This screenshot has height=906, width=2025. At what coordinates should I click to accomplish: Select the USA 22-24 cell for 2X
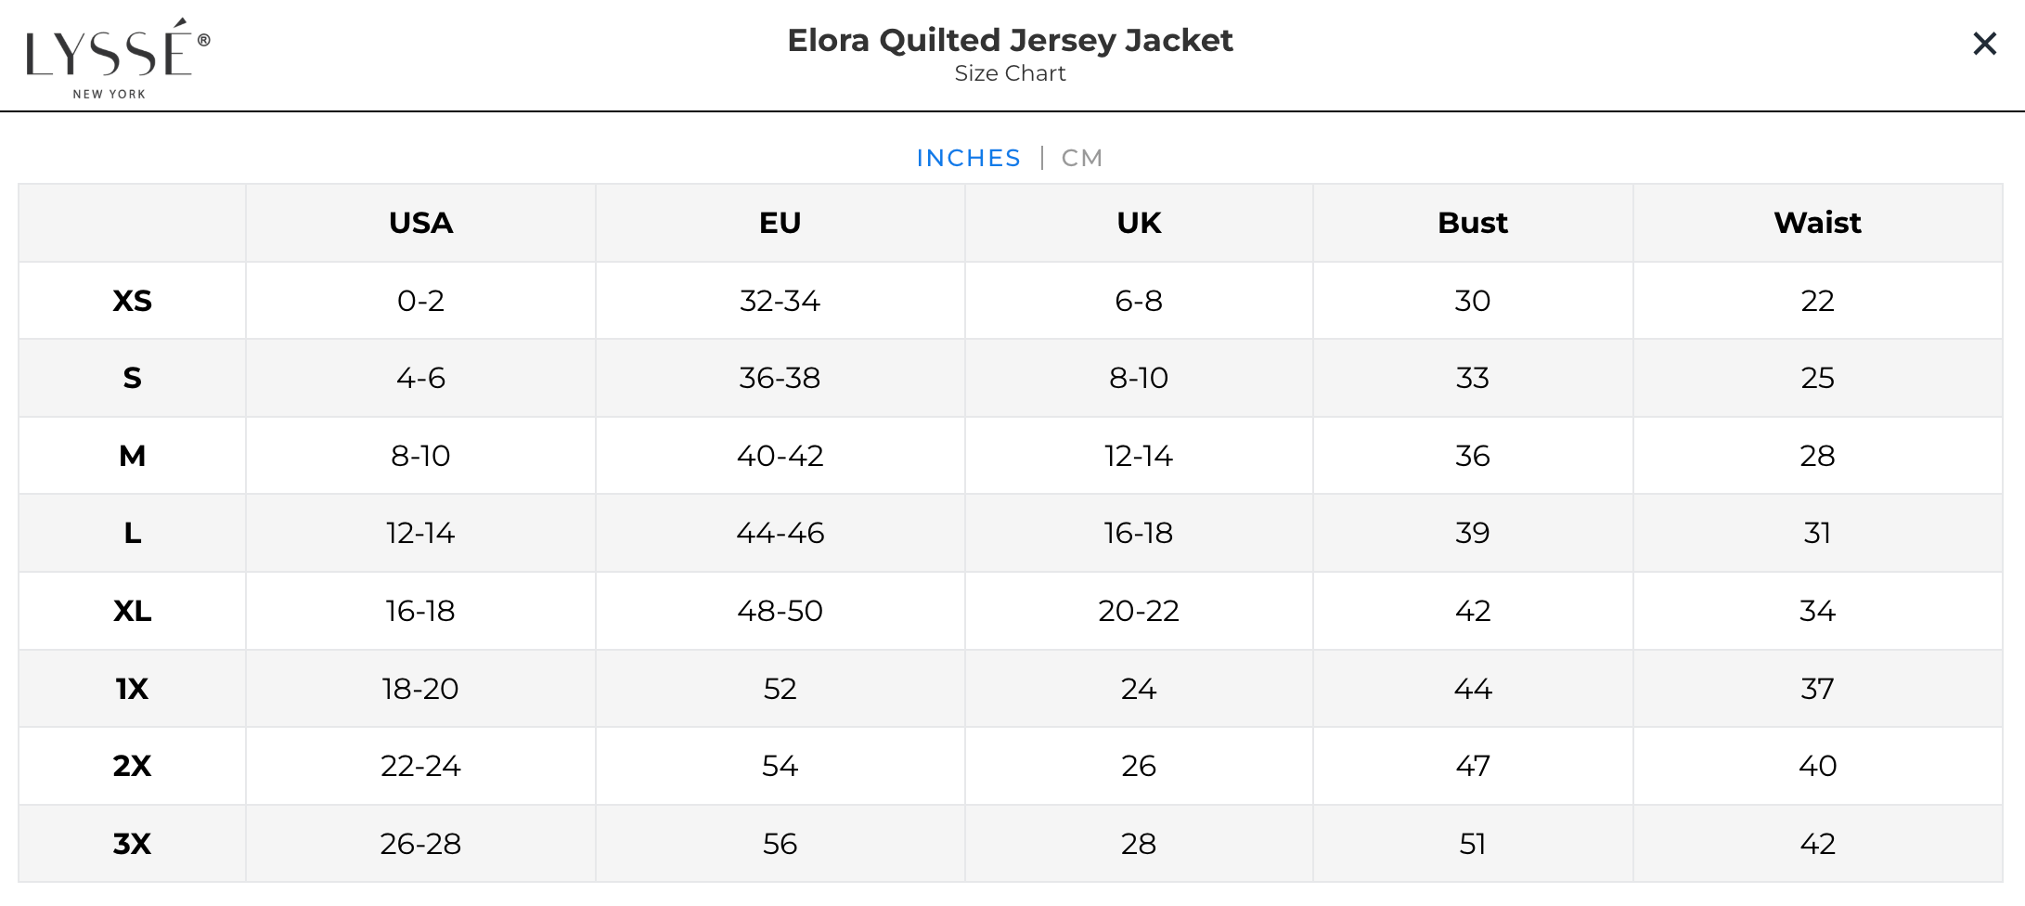point(420,766)
